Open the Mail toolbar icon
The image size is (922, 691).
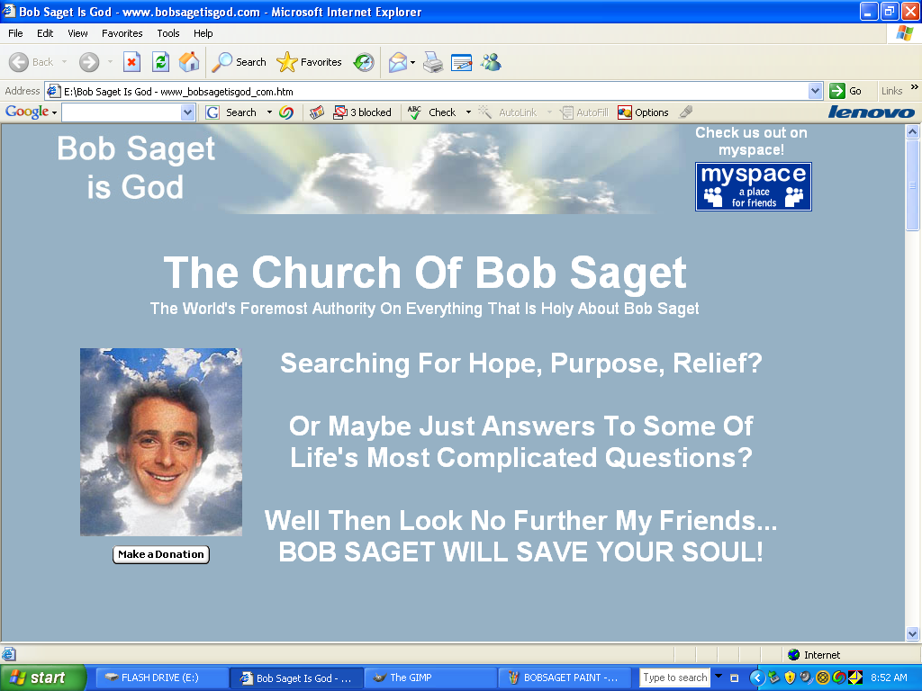[x=397, y=62]
